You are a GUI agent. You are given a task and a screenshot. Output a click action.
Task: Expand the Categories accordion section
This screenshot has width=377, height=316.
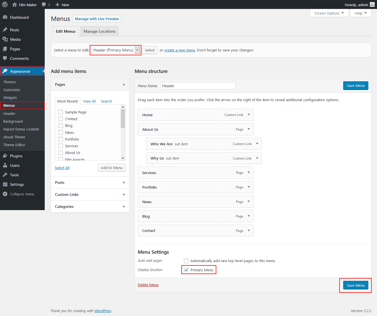[124, 207]
